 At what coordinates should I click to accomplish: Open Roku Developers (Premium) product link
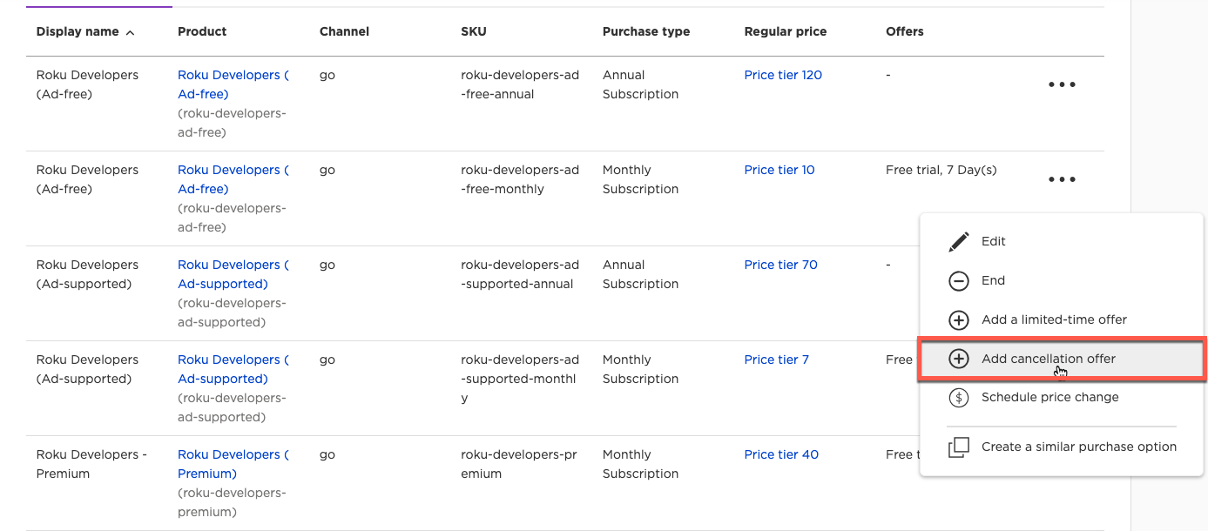(x=232, y=464)
